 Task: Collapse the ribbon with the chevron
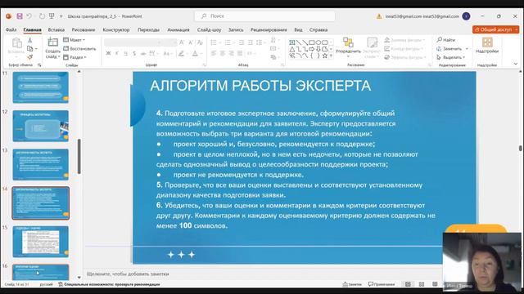coord(516,64)
